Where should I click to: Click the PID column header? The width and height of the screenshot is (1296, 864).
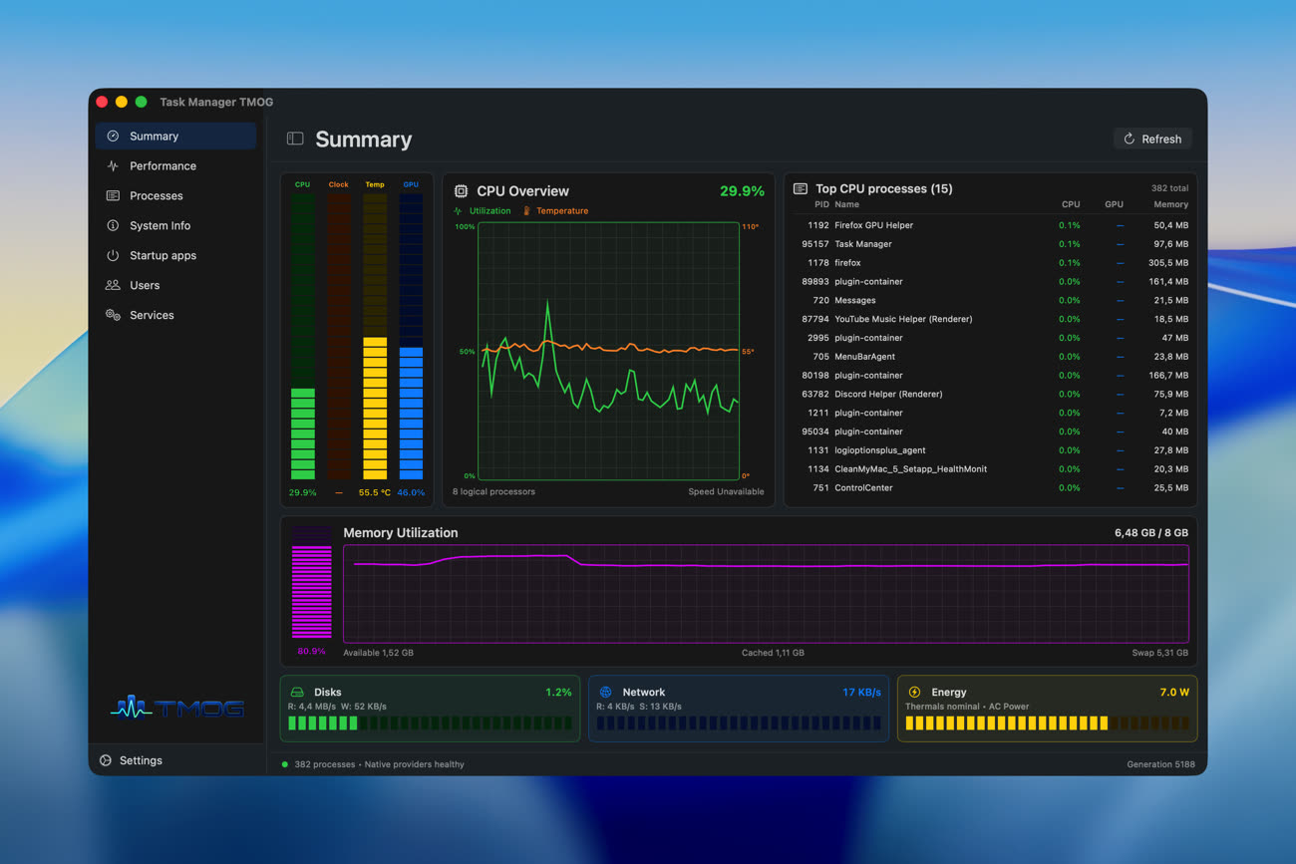(821, 204)
